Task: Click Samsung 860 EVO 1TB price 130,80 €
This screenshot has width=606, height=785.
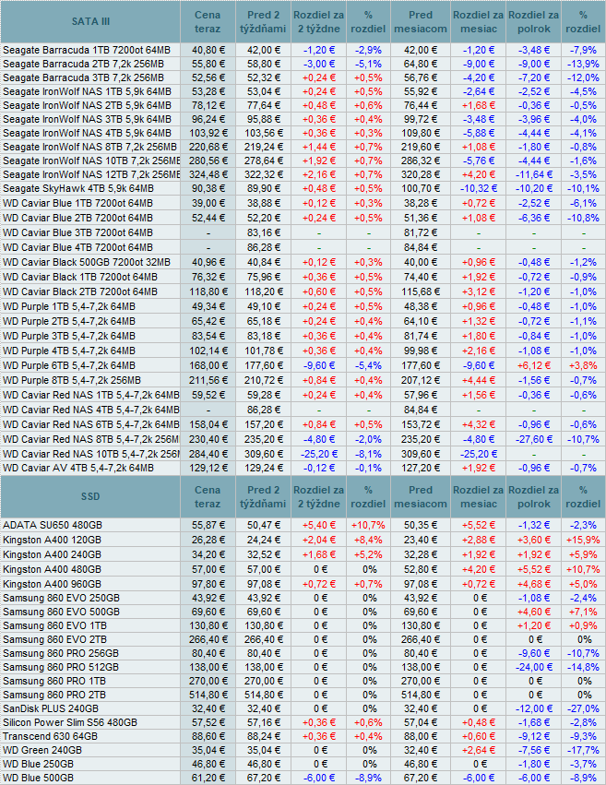Action: tap(208, 625)
